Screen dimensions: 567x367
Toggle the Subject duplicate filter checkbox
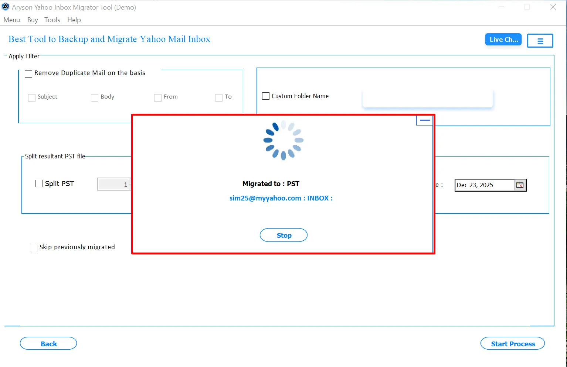click(32, 97)
